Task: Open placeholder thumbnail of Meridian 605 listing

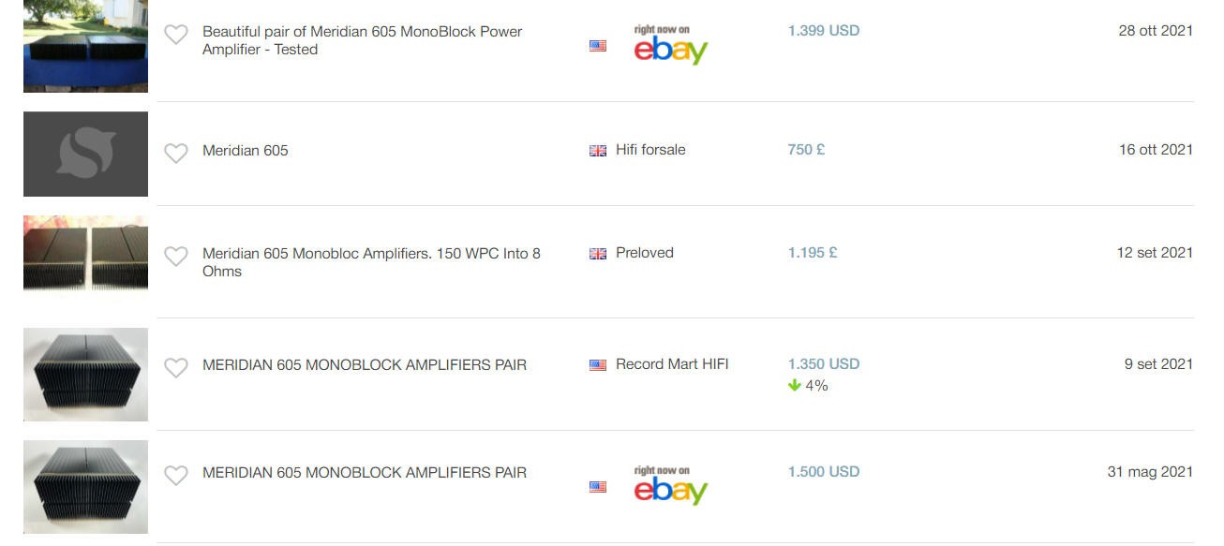Action: coord(85,154)
